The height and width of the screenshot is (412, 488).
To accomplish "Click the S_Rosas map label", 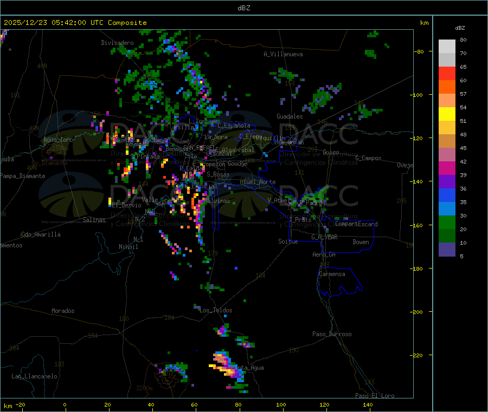I will [x=218, y=174].
